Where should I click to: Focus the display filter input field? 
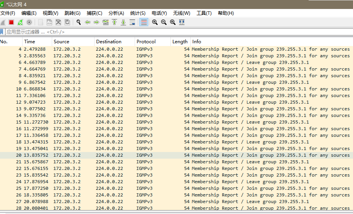179,32
